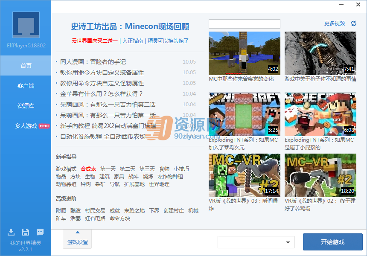This screenshot has height=256, width=367.
Task: Open the Minecon现场回顾 headline
Action: pyautogui.click(x=130, y=26)
